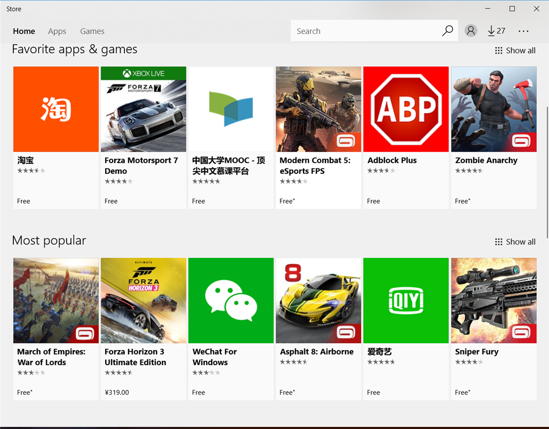
Task: Click the Sniper Fury title text
Action: (477, 352)
